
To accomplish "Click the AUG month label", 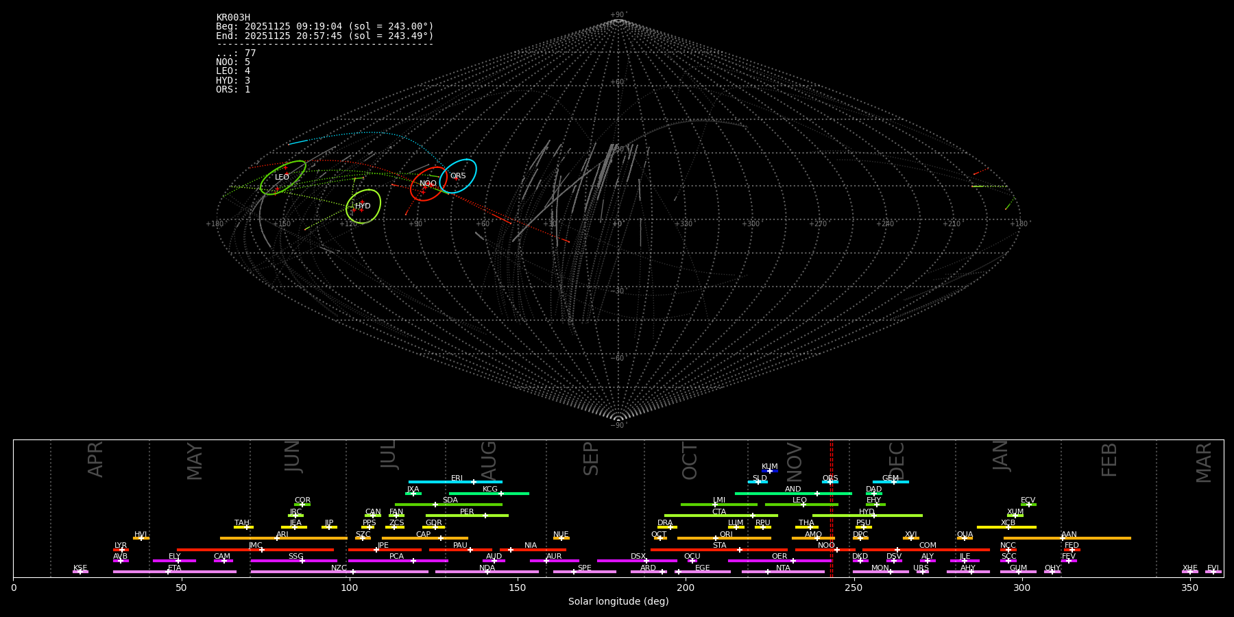I will (489, 461).
